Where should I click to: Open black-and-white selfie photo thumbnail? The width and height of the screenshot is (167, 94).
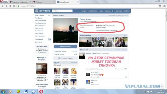pos(110,42)
